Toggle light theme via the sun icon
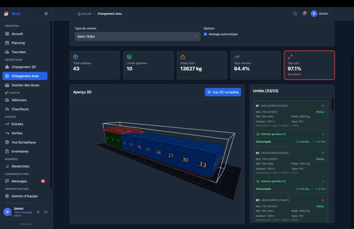The image size is (354, 229). coord(38,212)
